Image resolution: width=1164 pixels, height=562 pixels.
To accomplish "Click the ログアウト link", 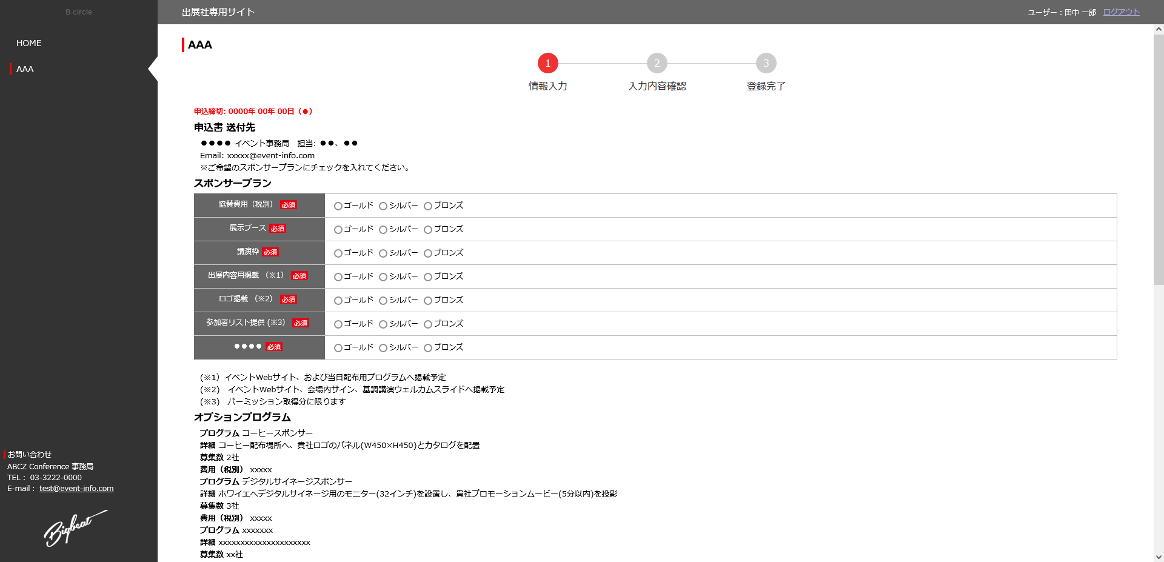I will click(x=1121, y=12).
